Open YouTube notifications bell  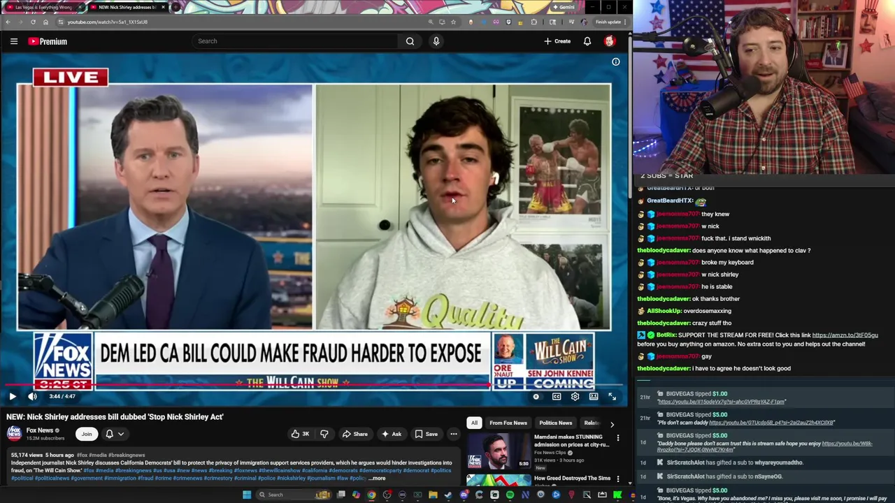[587, 41]
